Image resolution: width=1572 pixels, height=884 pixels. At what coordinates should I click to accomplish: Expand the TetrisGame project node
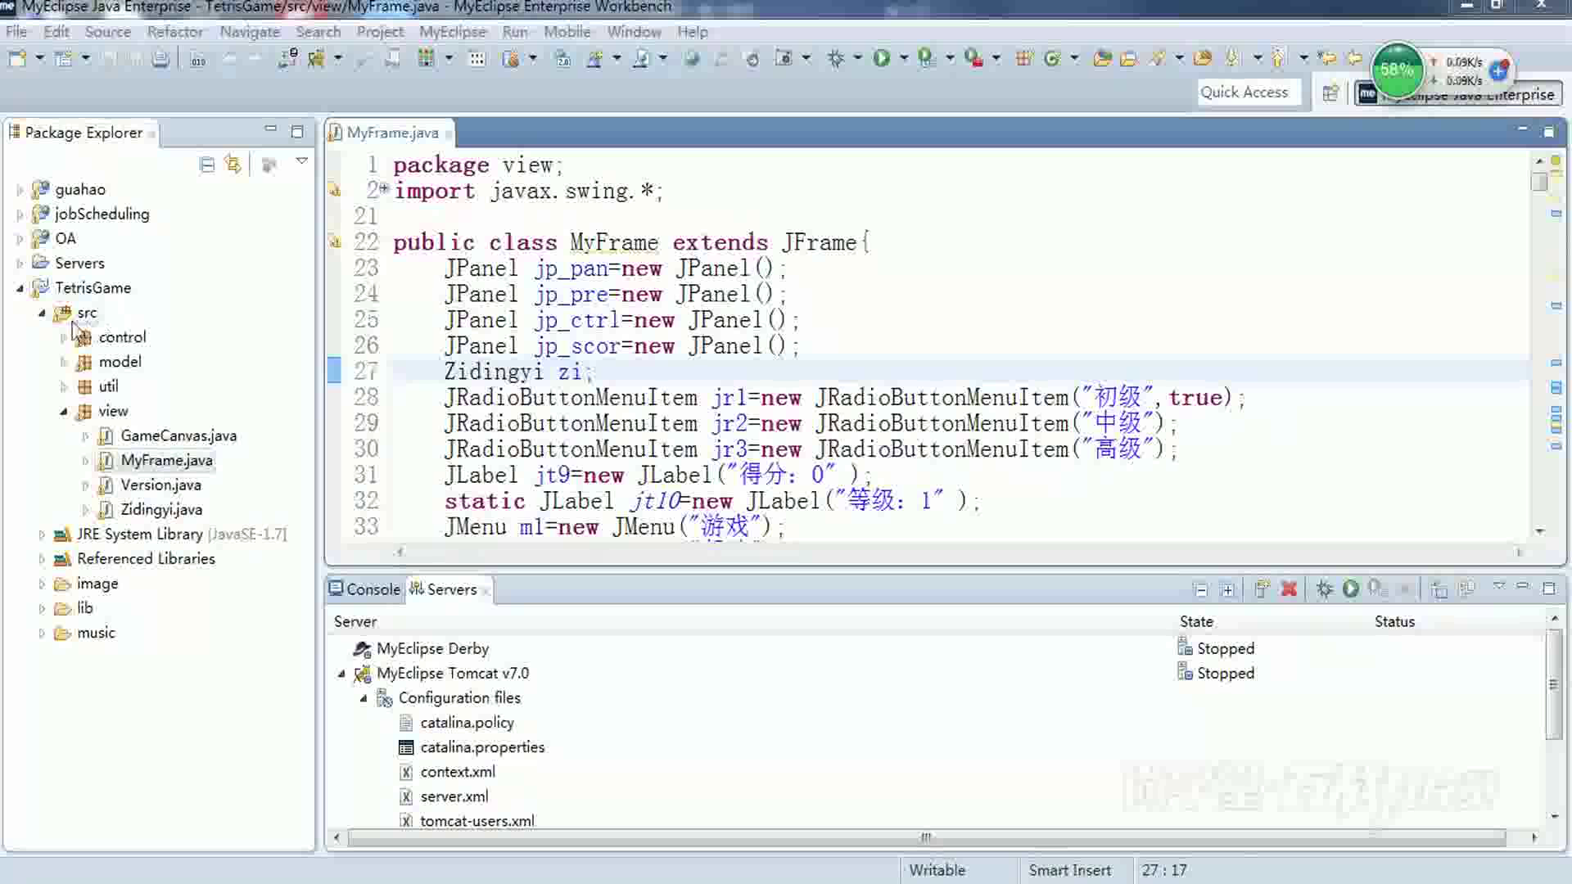click(x=20, y=287)
